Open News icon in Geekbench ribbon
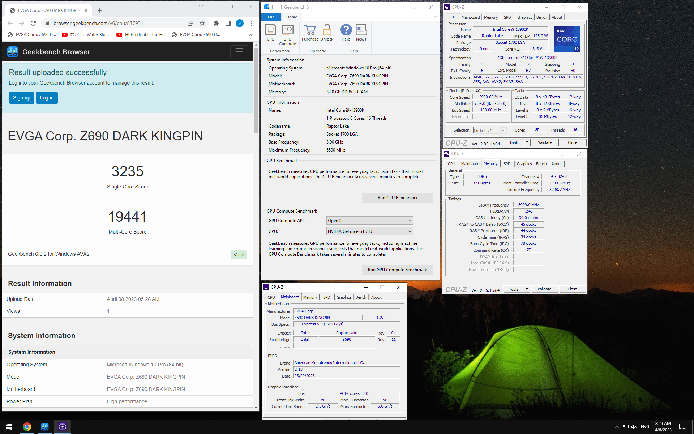This screenshot has width=694, height=434. click(x=361, y=33)
